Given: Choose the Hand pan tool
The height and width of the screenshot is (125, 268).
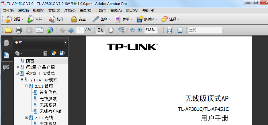Looking at the screenshot, I should 111,30.
